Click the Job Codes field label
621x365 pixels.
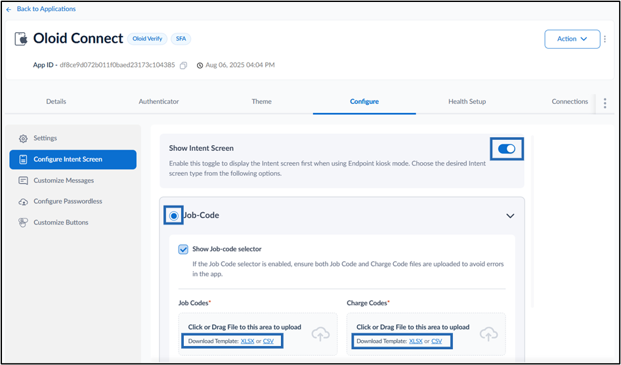194,303
